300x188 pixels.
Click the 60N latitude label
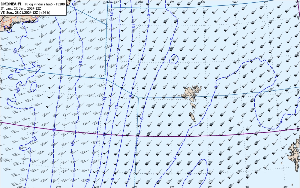(x=1, y=160)
